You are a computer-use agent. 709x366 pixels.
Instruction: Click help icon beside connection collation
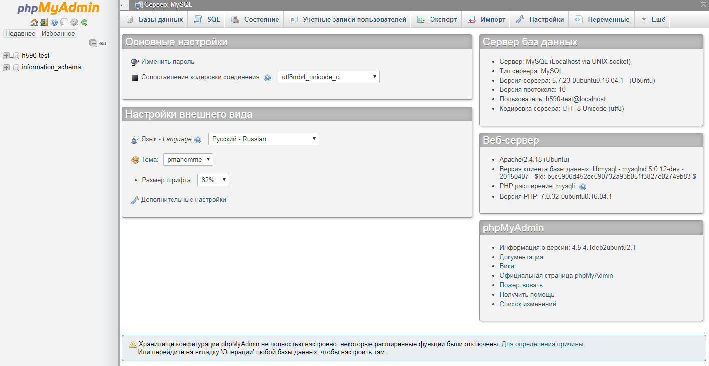[x=267, y=78]
